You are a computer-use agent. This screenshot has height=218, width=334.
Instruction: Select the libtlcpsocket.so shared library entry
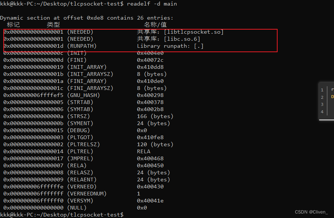tap(194, 32)
